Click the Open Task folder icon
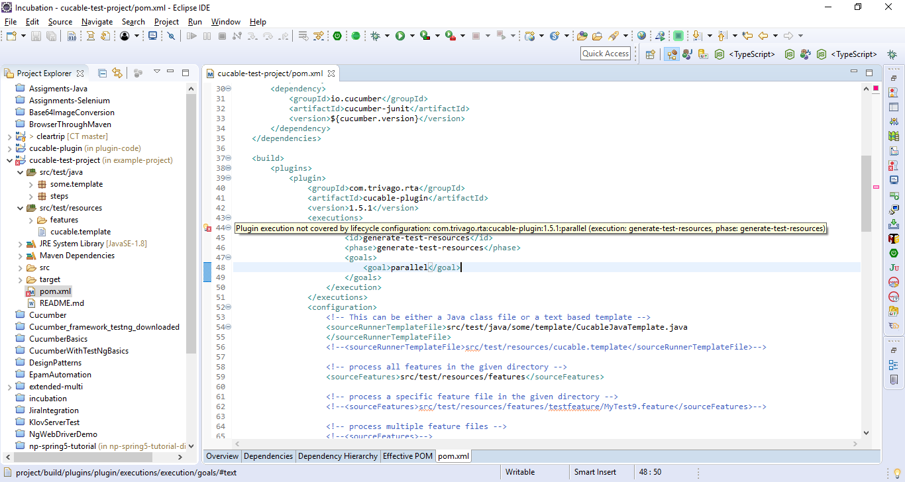This screenshot has width=905, height=482. click(x=597, y=36)
